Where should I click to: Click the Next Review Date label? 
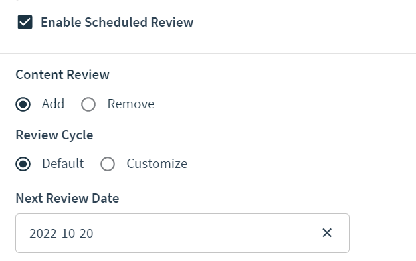(67, 198)
